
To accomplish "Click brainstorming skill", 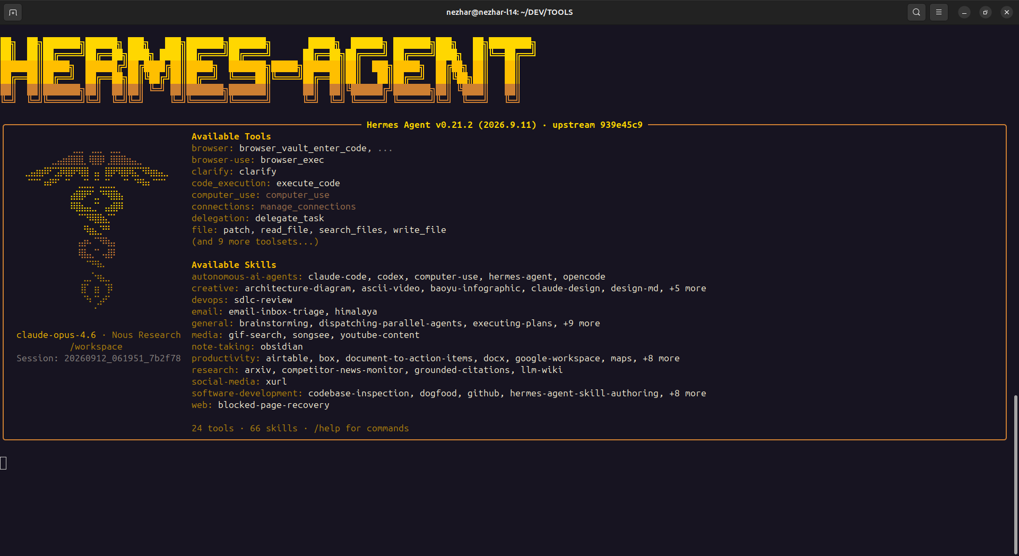I will (273, 323).
